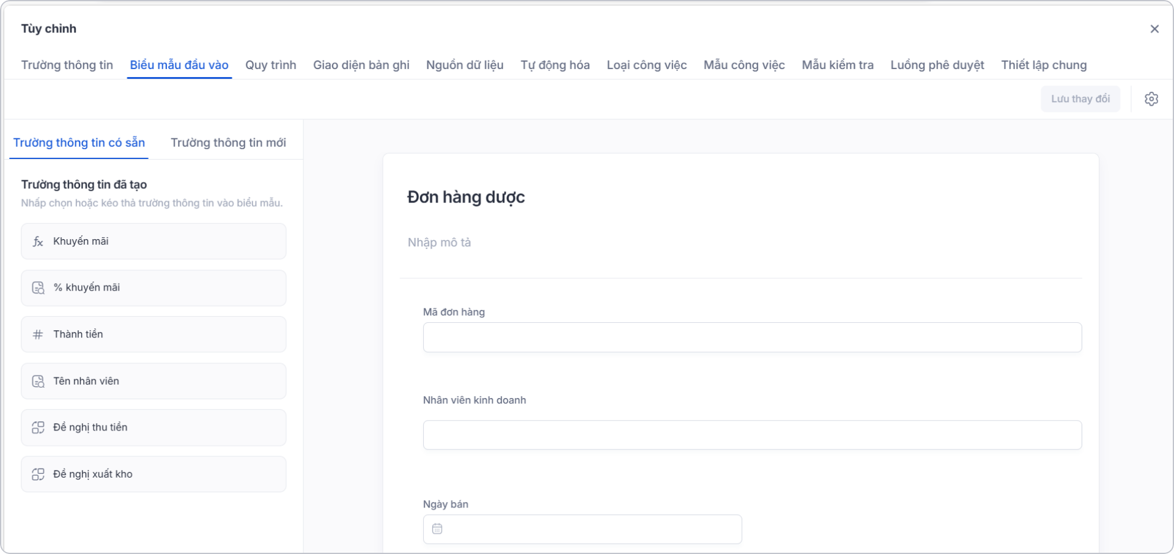Open the Thiết lập chung tab
Viewport: 1174px width, 554px height.
(x=1044, y=65)
